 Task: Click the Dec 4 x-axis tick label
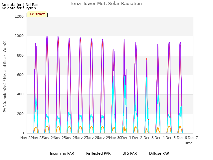tap(159, 138)
